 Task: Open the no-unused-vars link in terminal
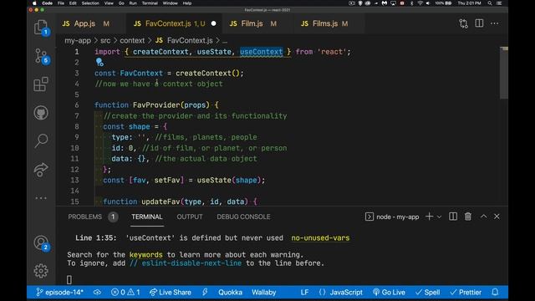(x=320, y=237)
